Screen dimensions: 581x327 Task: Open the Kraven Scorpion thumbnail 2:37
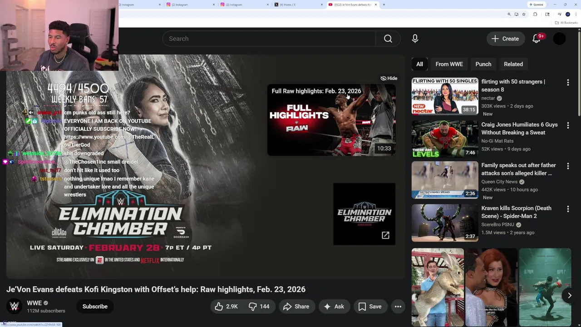[x=445, y=223]
